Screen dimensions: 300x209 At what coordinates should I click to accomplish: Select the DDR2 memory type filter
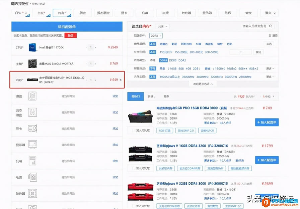tap(182, 60)
